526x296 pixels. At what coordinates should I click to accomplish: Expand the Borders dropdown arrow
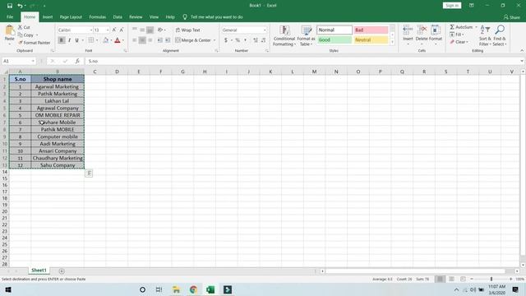pos(97,40)
